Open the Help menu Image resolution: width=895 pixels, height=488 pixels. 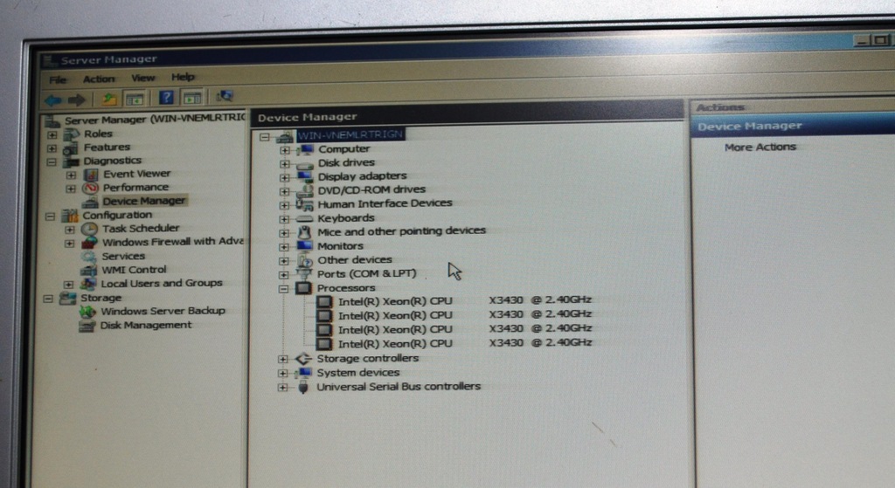[x=183, y=77]
